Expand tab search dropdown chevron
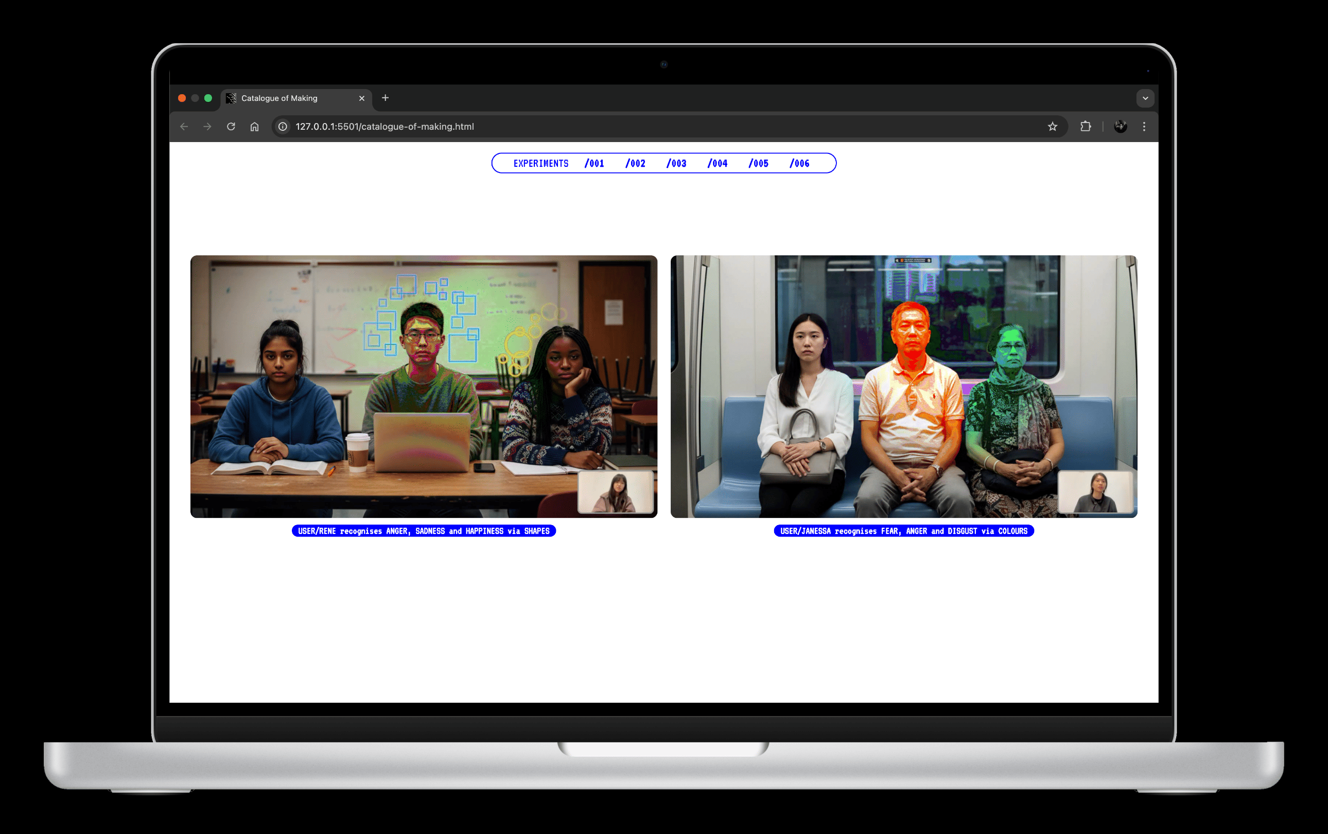Screen dimensions: 1328x834 tap(1145, 98)
